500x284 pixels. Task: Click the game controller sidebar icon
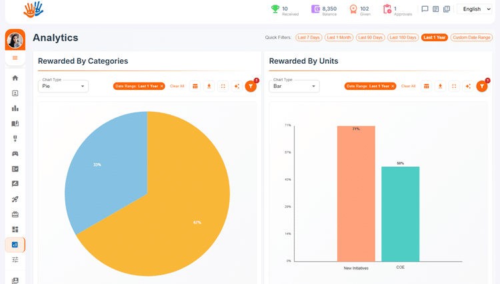pos(15,154)
